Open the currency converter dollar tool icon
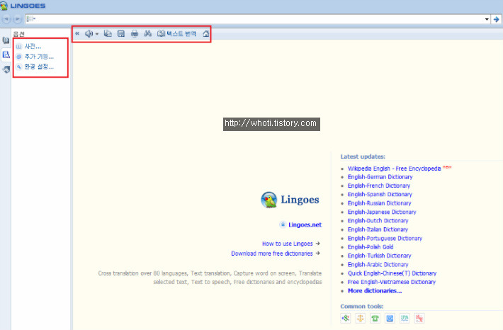Screen dimensions: 503x330 [346, 318]
